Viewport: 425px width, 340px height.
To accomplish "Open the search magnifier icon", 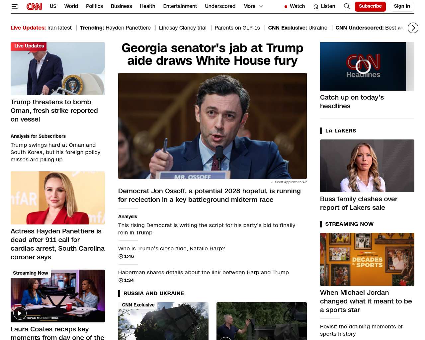I will coord(347,6).
